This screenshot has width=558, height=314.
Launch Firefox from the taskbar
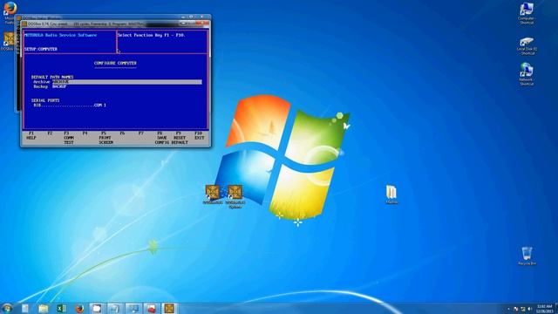point(79,308)
